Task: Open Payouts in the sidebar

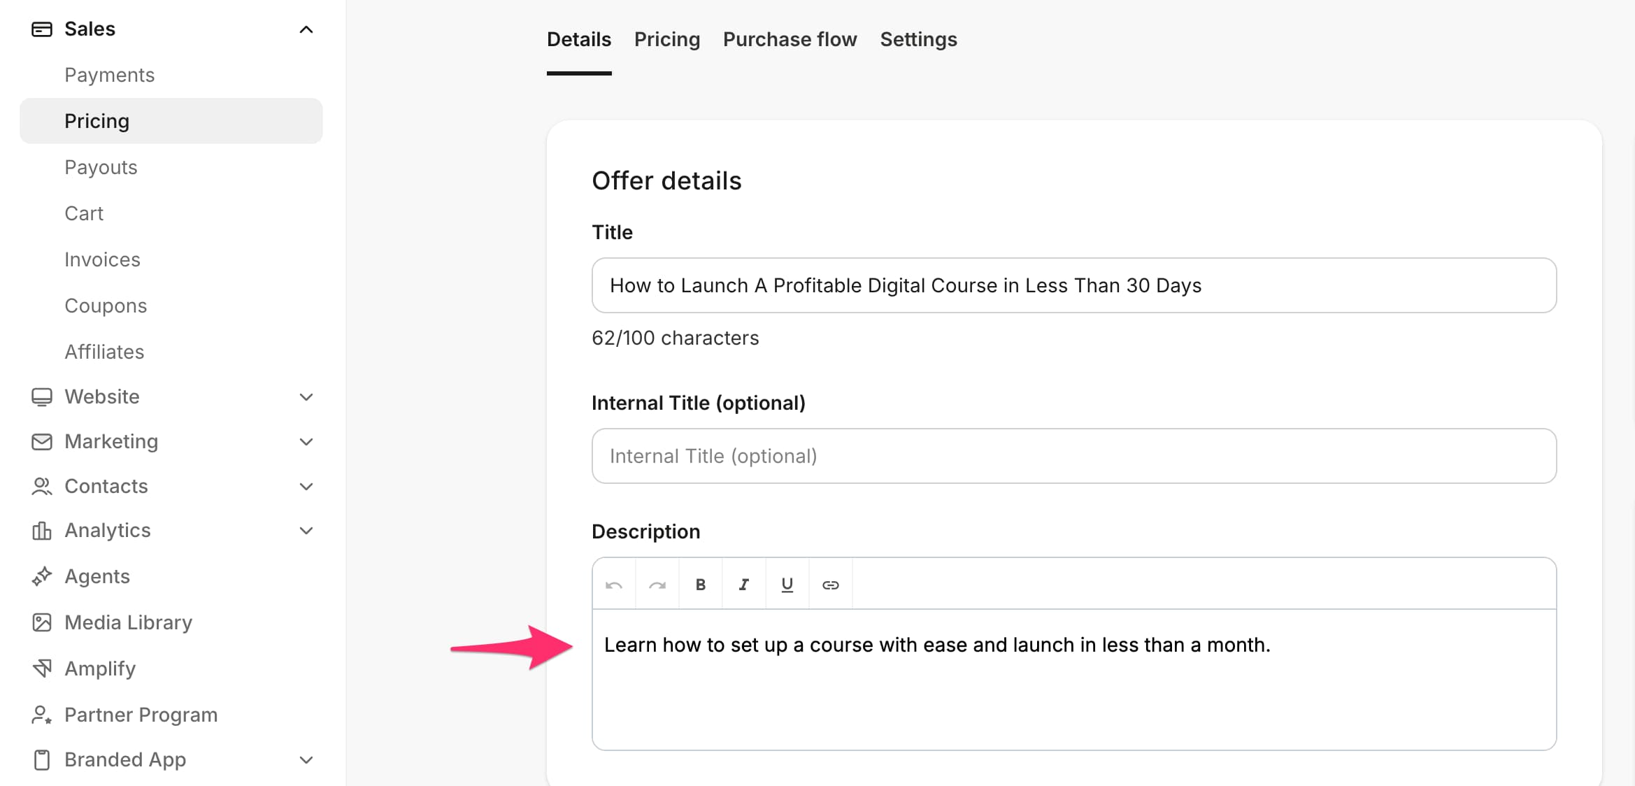Action: point(101,167)
